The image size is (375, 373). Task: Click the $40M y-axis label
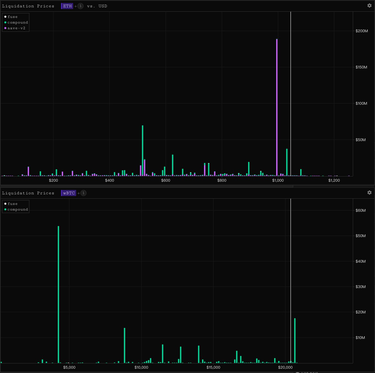click(x=361, y=261)
